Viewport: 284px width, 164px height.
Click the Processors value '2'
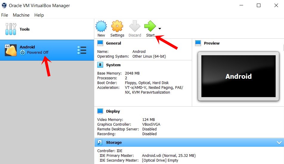(126, 78)
